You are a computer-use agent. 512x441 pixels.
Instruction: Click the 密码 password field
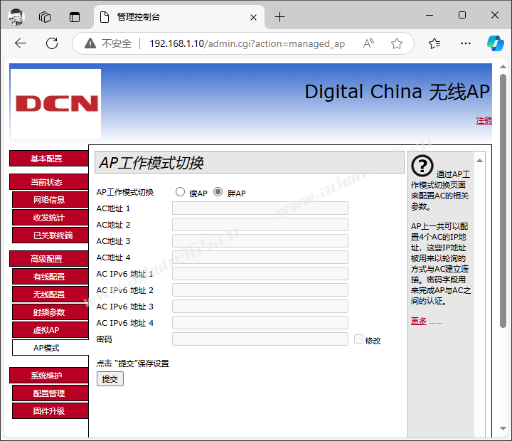(260, 339)
